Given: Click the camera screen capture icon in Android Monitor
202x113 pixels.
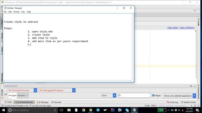Looking at the screenshot, I should (x=6, y=94).
